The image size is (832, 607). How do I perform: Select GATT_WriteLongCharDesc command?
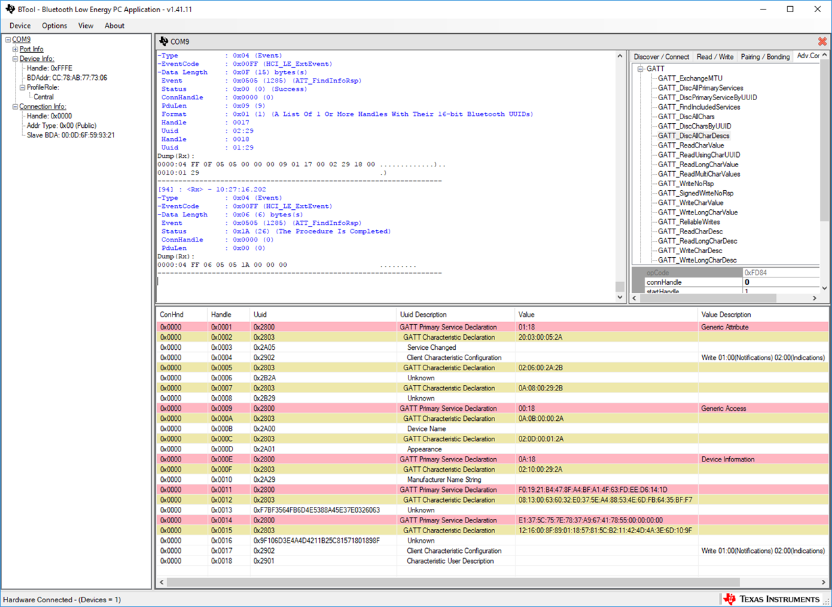(x=697, y=260)
